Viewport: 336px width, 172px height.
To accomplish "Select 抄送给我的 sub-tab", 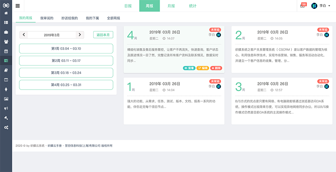I will click(70, 18).
